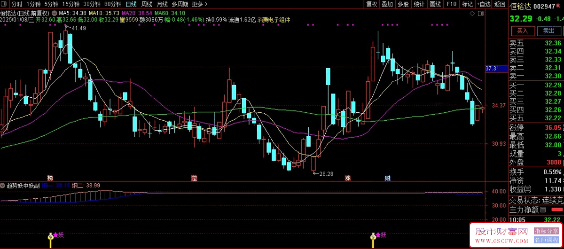Click the 37.31 price axis marker
Screen dimensions: 564x249
pyautogui.click(x=496, y=69)
